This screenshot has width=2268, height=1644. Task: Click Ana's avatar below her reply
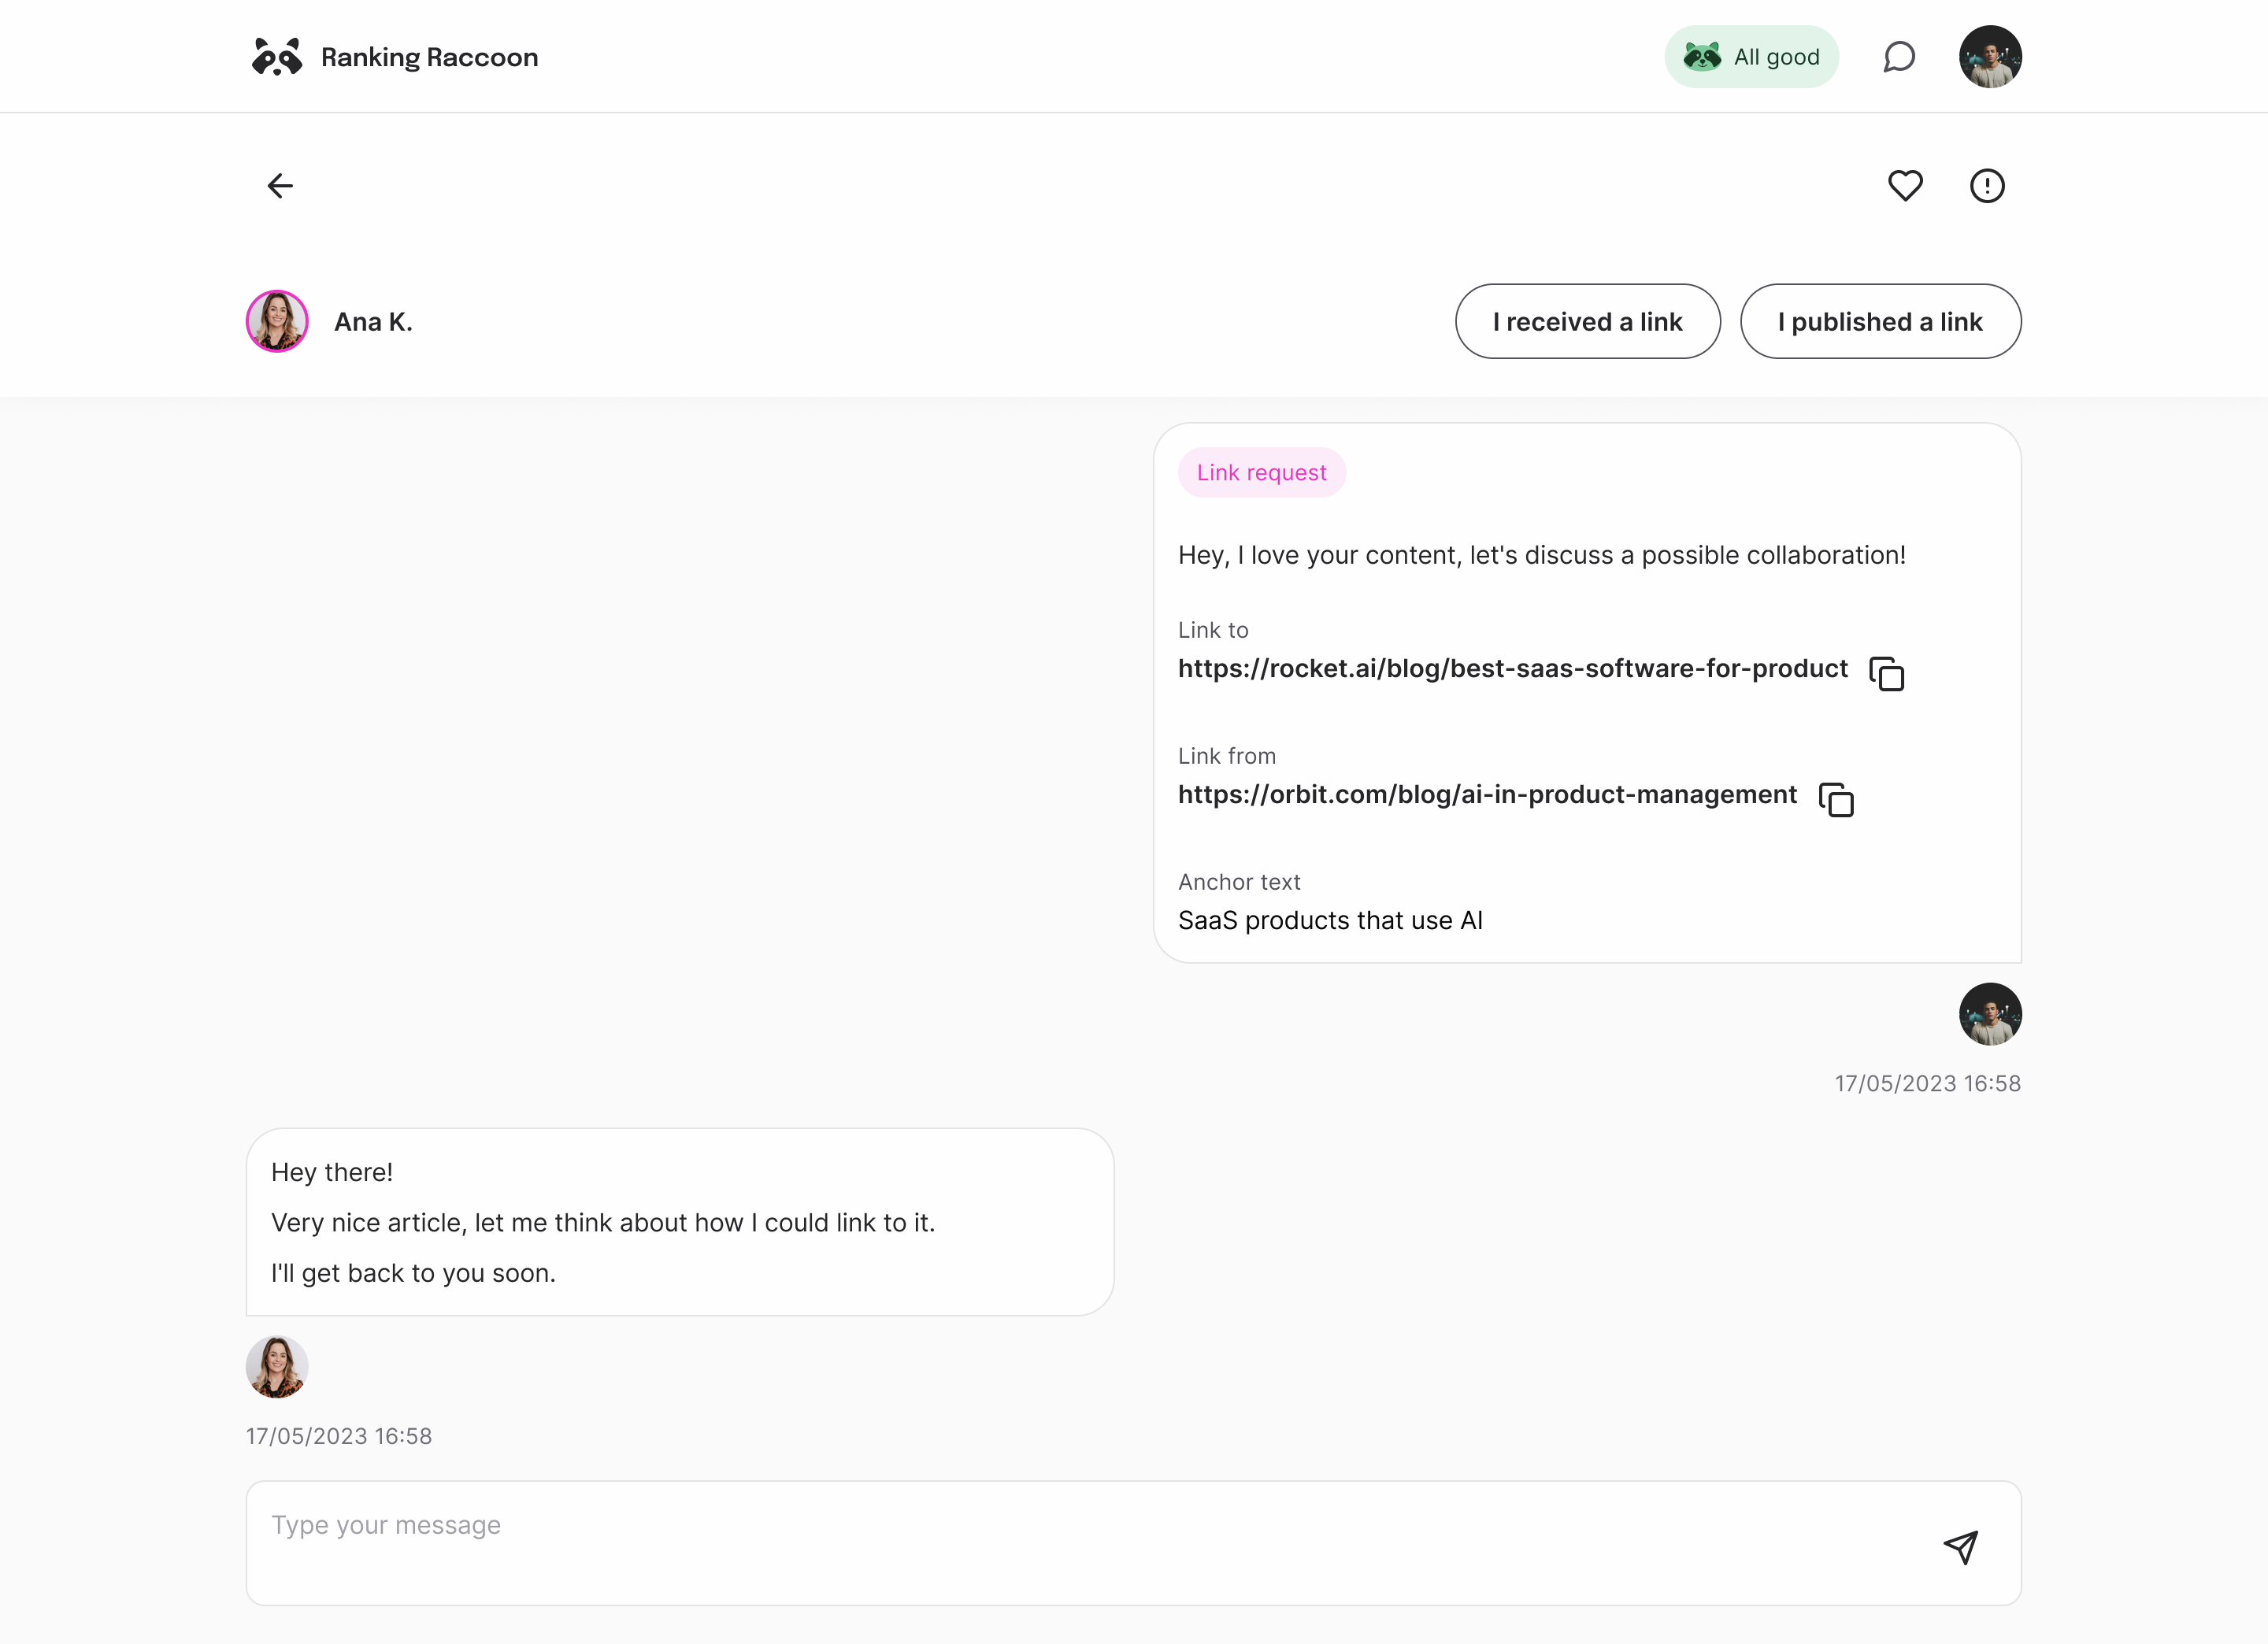click(x=277, y=1366)
